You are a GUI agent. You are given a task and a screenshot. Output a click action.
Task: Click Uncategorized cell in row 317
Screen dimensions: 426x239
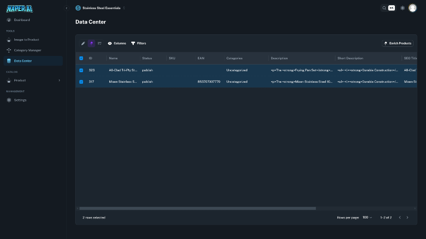click(237, 82)
